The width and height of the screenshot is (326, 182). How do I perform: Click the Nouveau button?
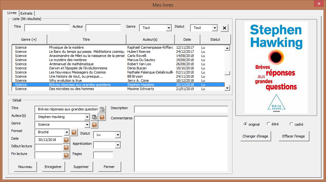coord(25,167)
